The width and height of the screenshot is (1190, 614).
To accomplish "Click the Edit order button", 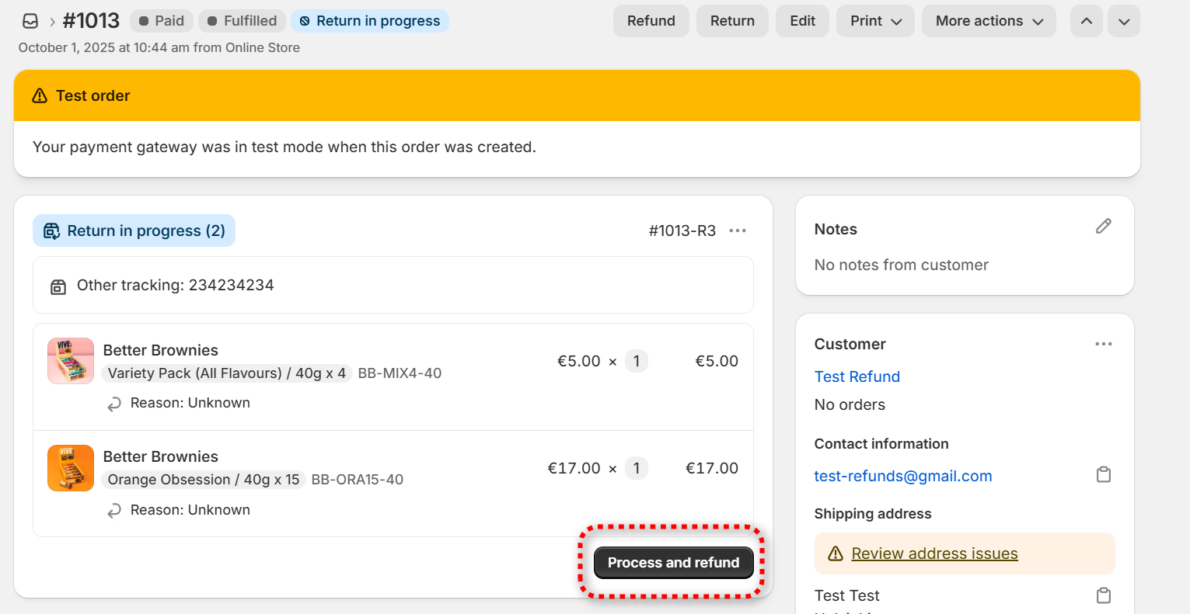I will pos(802,21).
